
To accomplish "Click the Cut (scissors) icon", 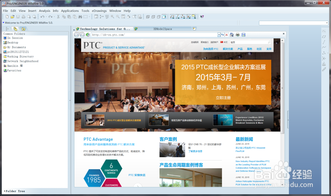I will click(58, 17).
